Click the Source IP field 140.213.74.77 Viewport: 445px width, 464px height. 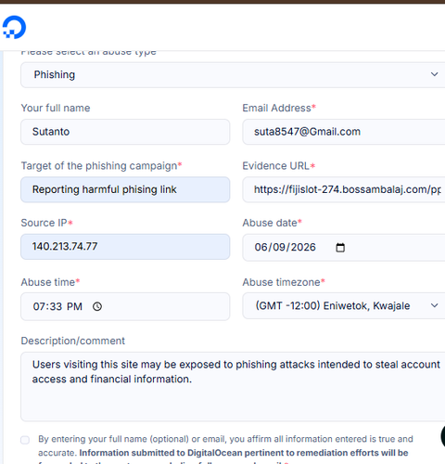[x=125, y=247]
